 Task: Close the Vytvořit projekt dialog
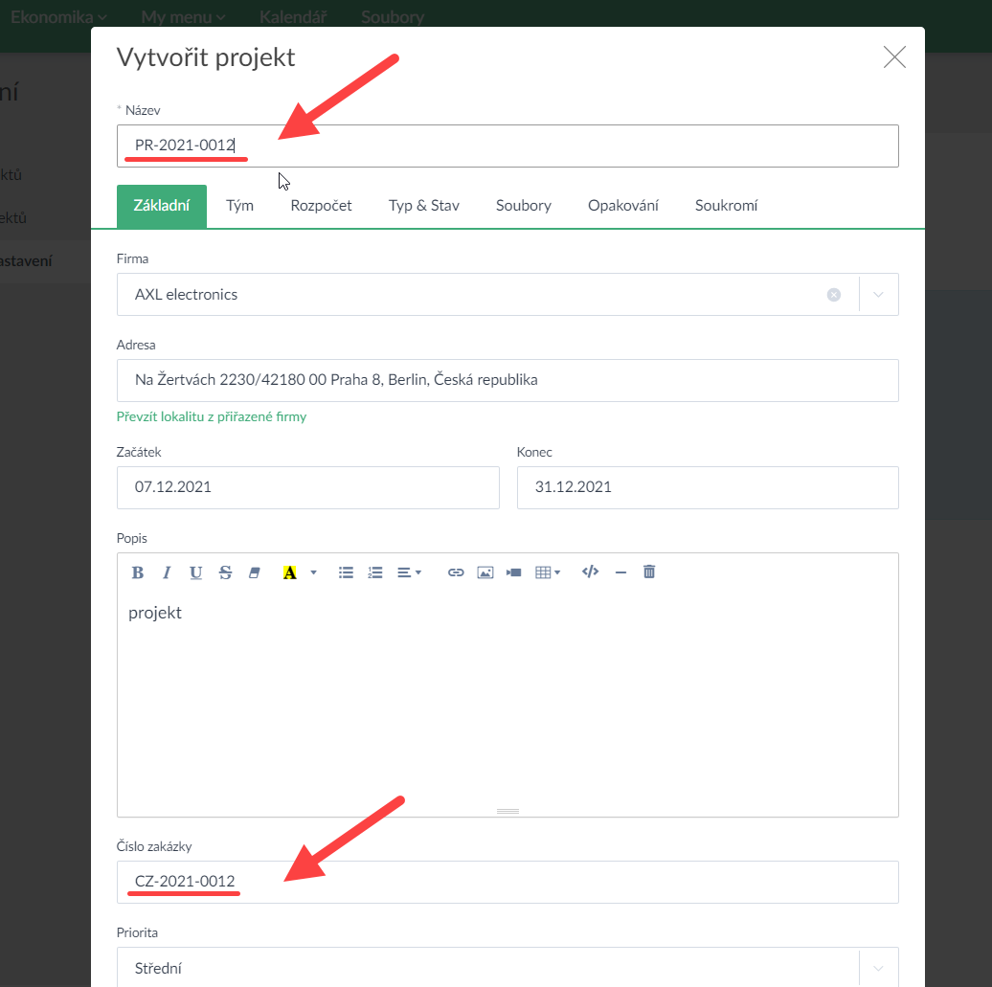[x=894, y=57]
